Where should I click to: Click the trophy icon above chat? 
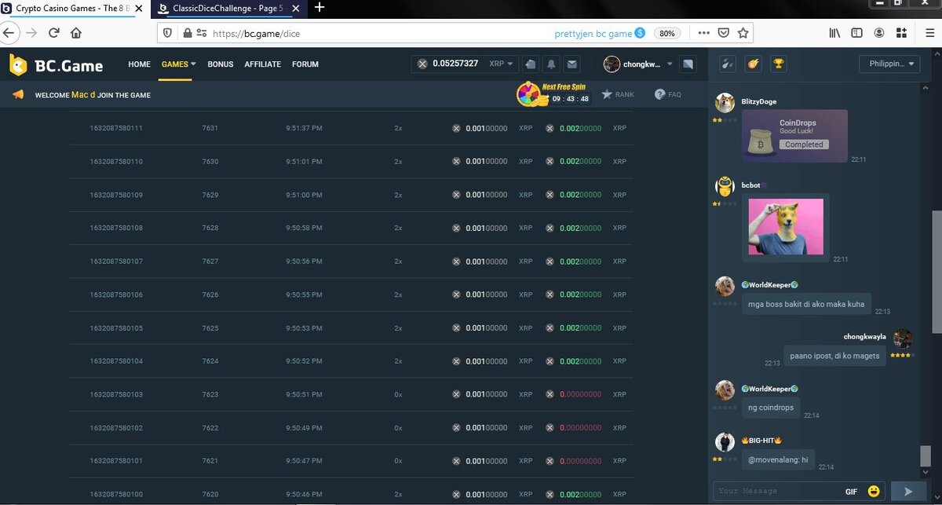click(x=778, y=64)
